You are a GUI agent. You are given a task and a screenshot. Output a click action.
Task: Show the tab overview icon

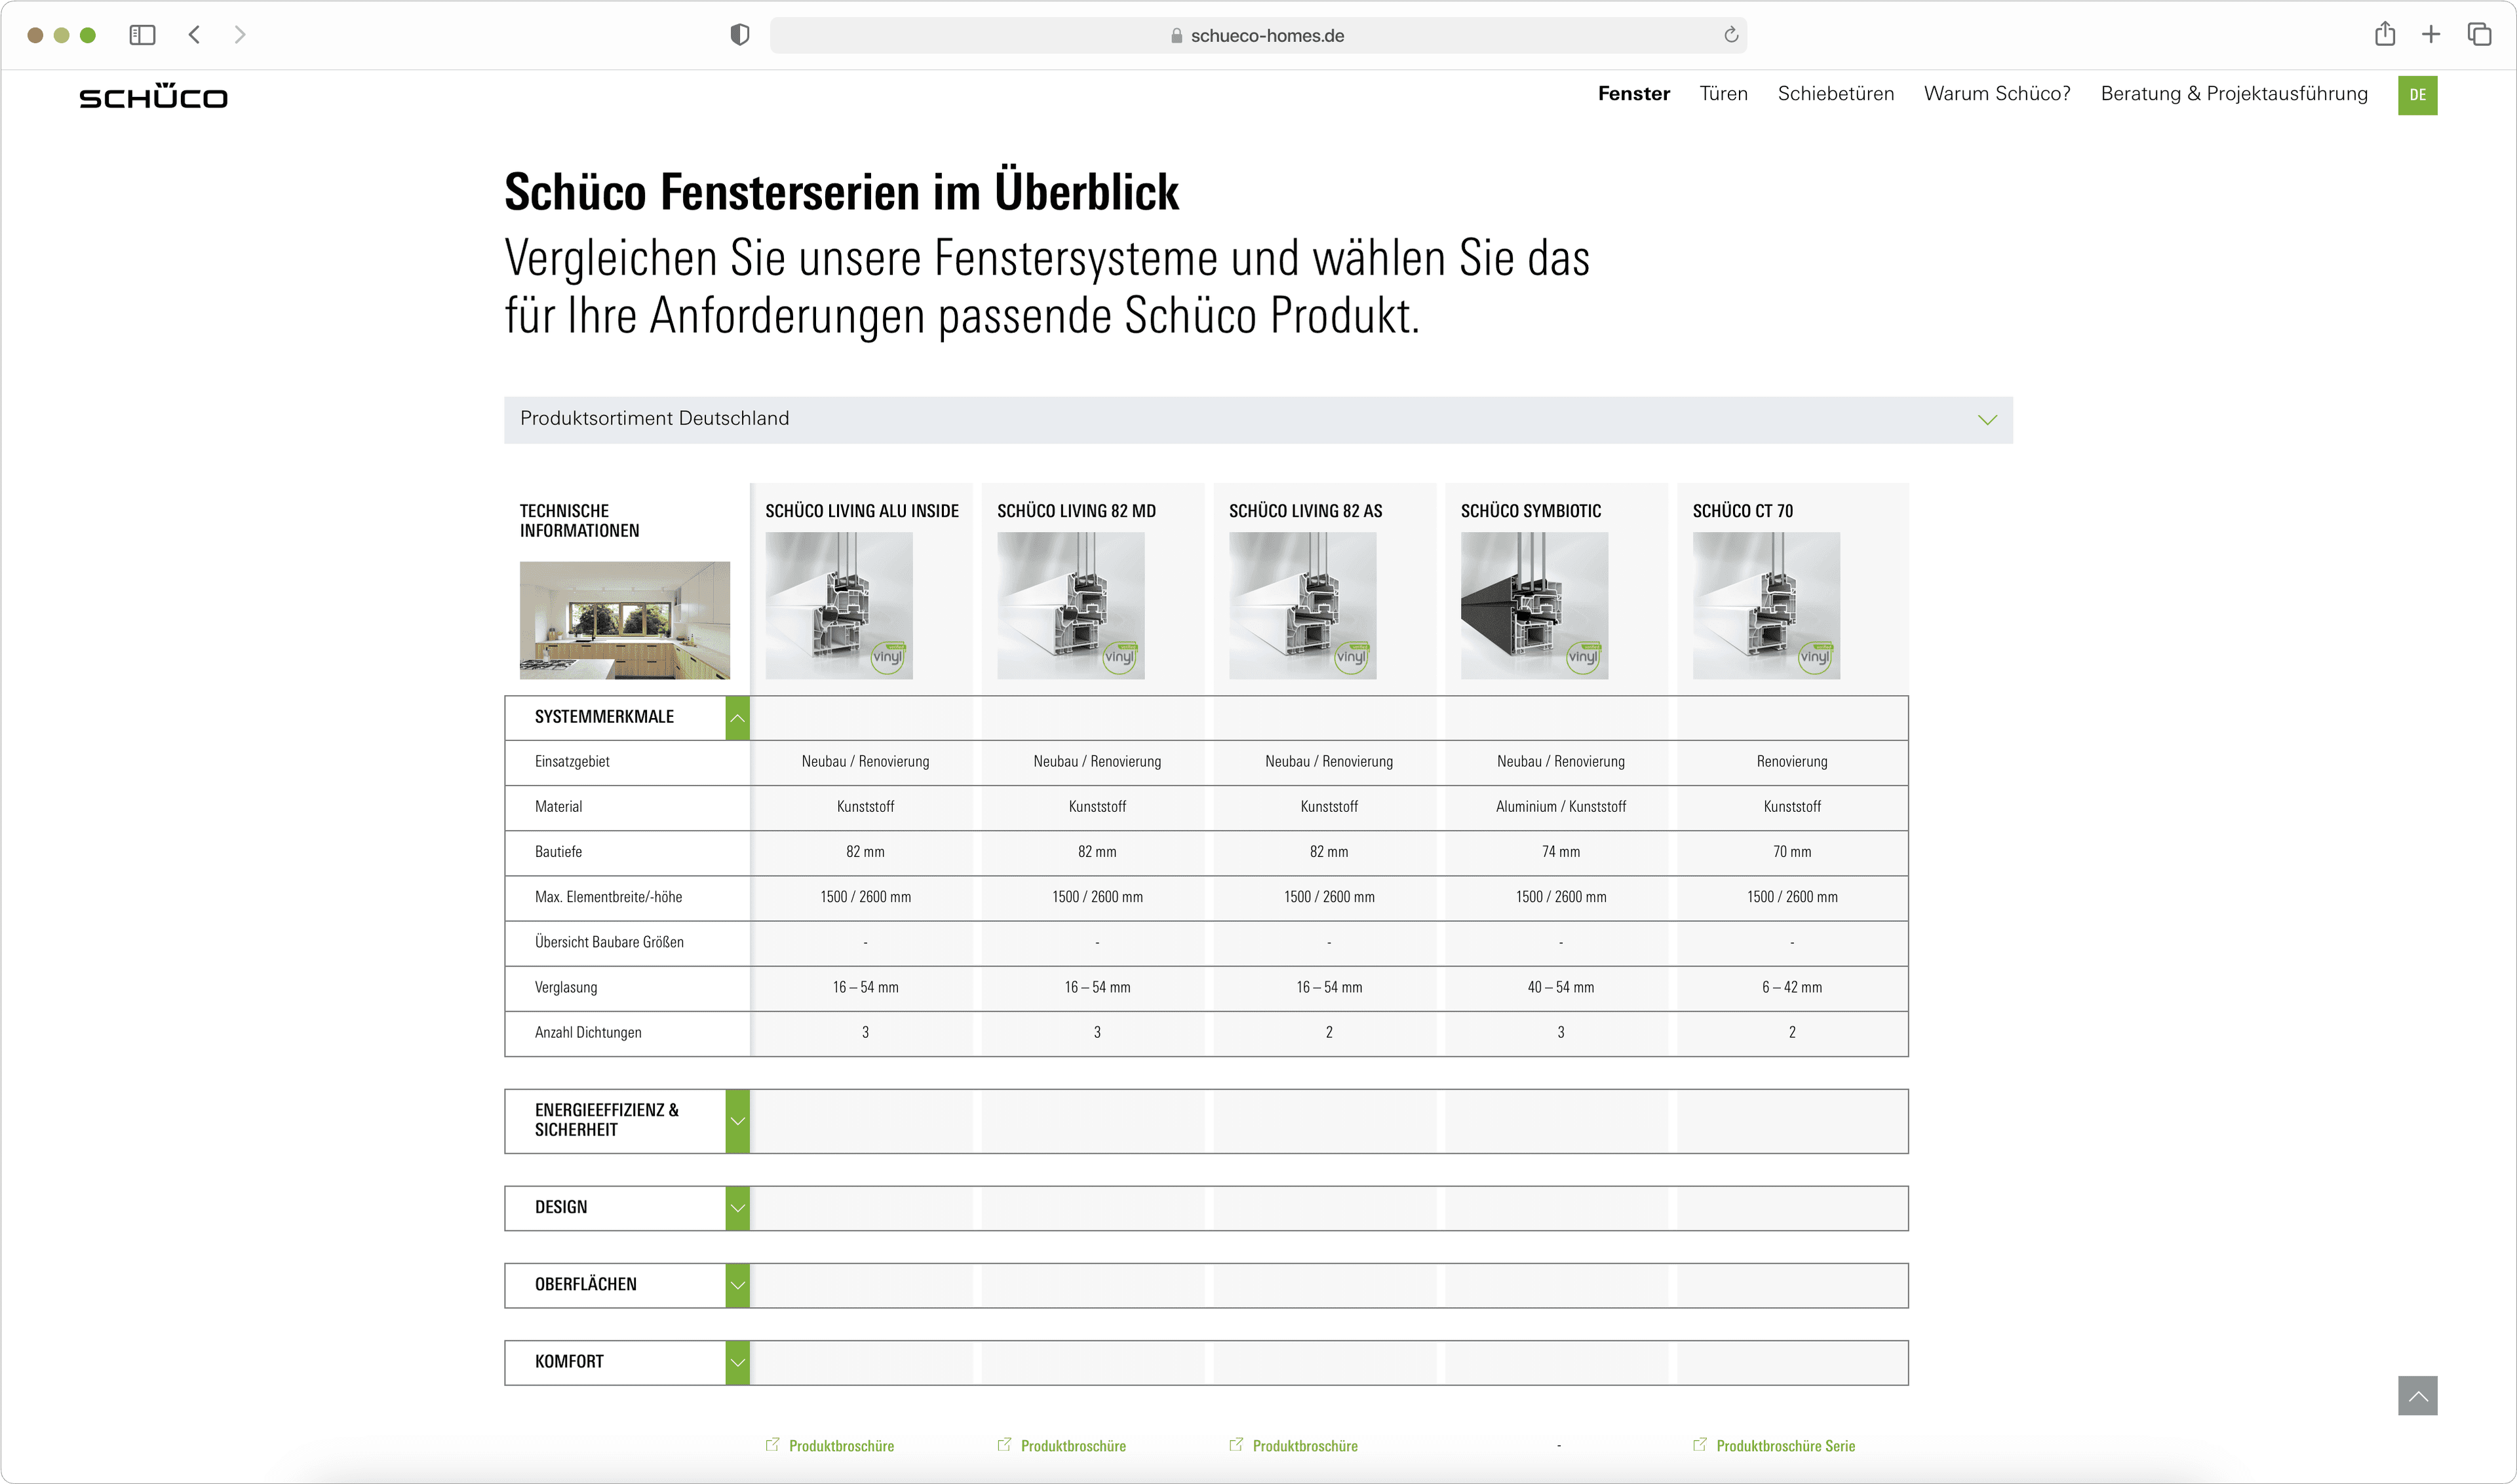click(2479, 35)
